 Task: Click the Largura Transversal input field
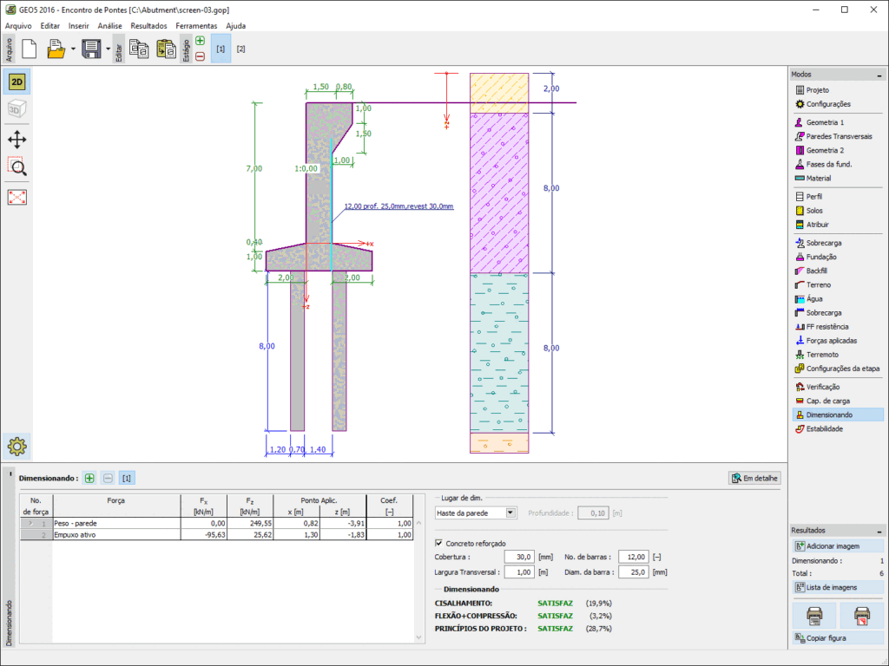[x=519, y=572]
